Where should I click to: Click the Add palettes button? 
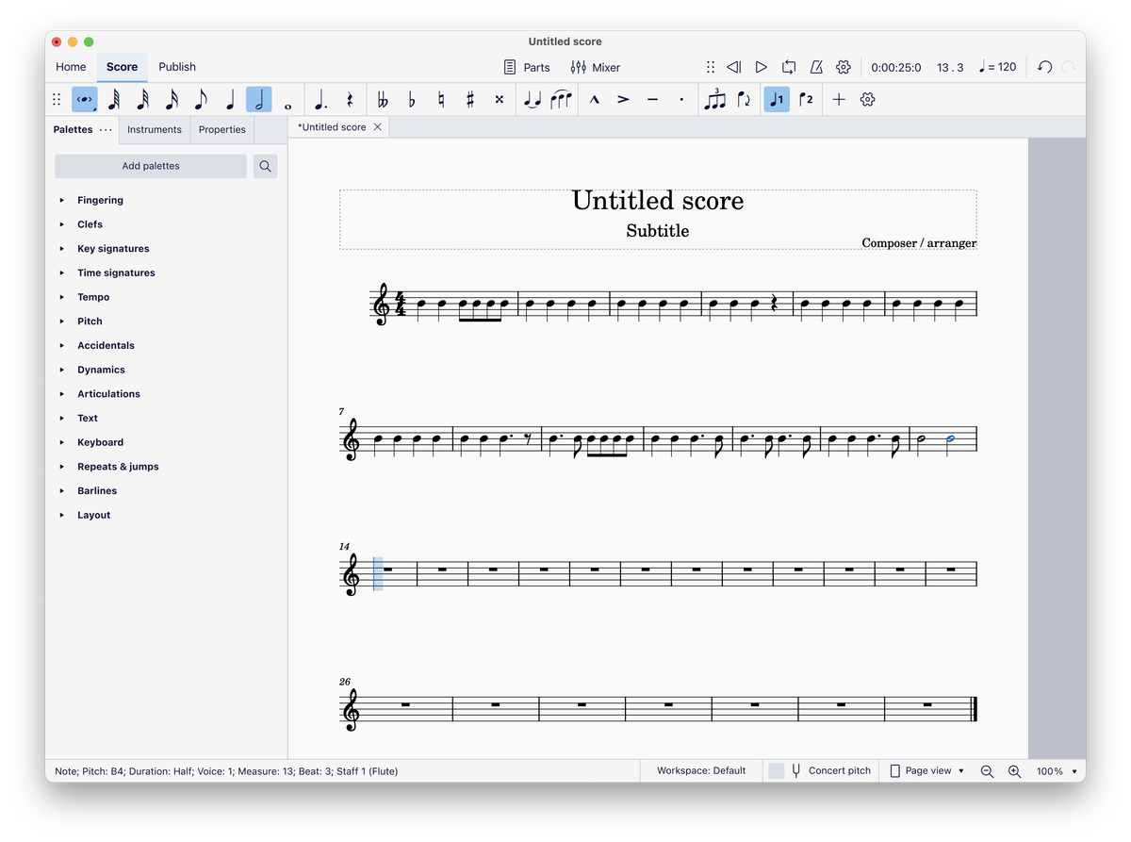tap(151, 166)
